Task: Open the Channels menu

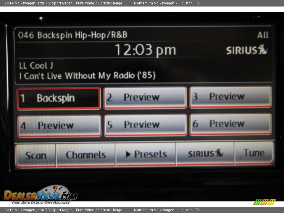Action: click(x=85, y=155)
